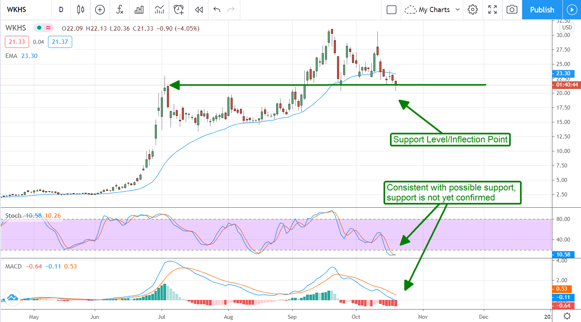Open the financials bar chart icon
581x322 pixels.
[140, 10]
